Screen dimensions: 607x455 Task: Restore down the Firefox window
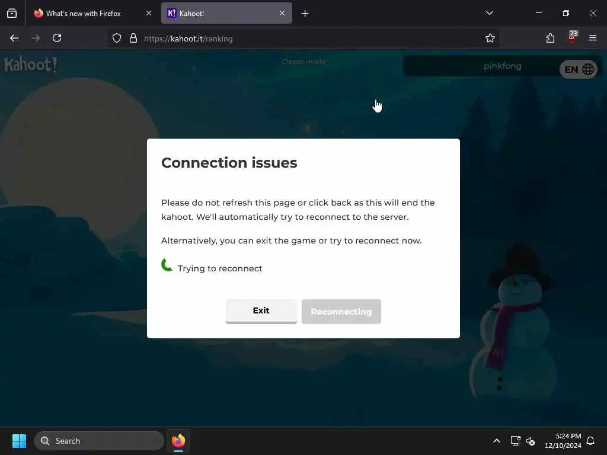tap(566, 13)
